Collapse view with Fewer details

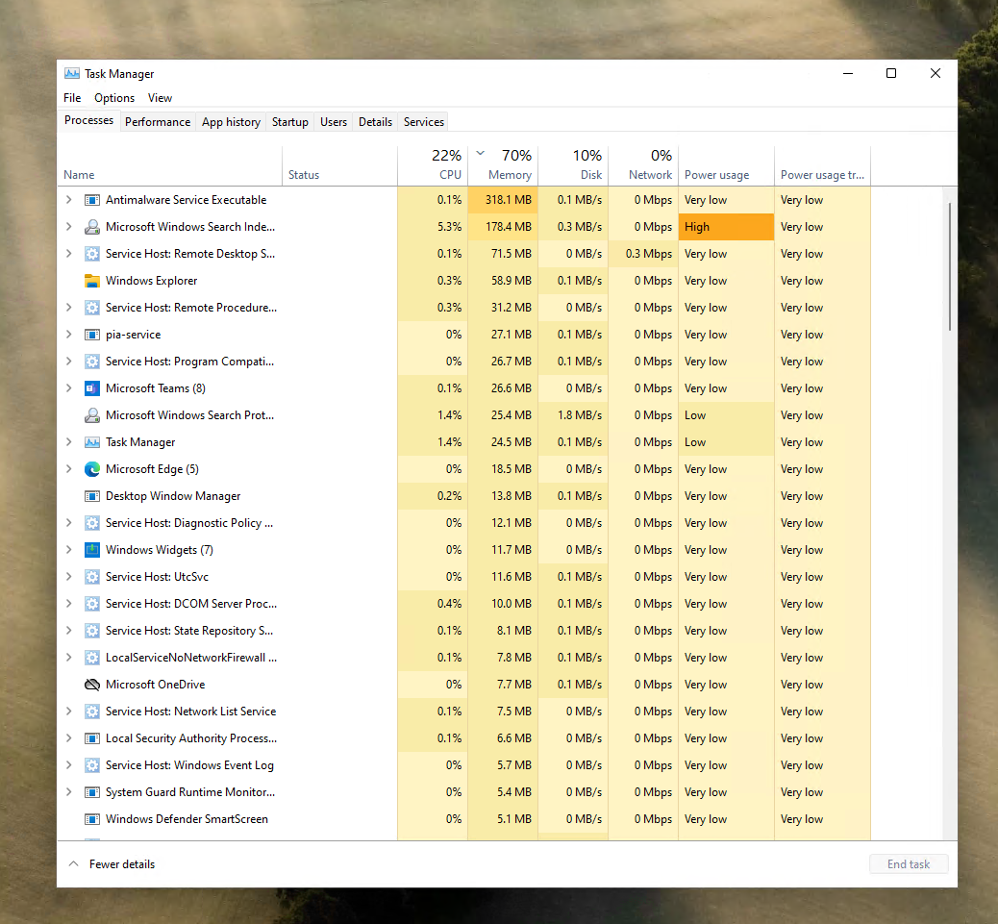pyautogui.click(x=112, y=864)
